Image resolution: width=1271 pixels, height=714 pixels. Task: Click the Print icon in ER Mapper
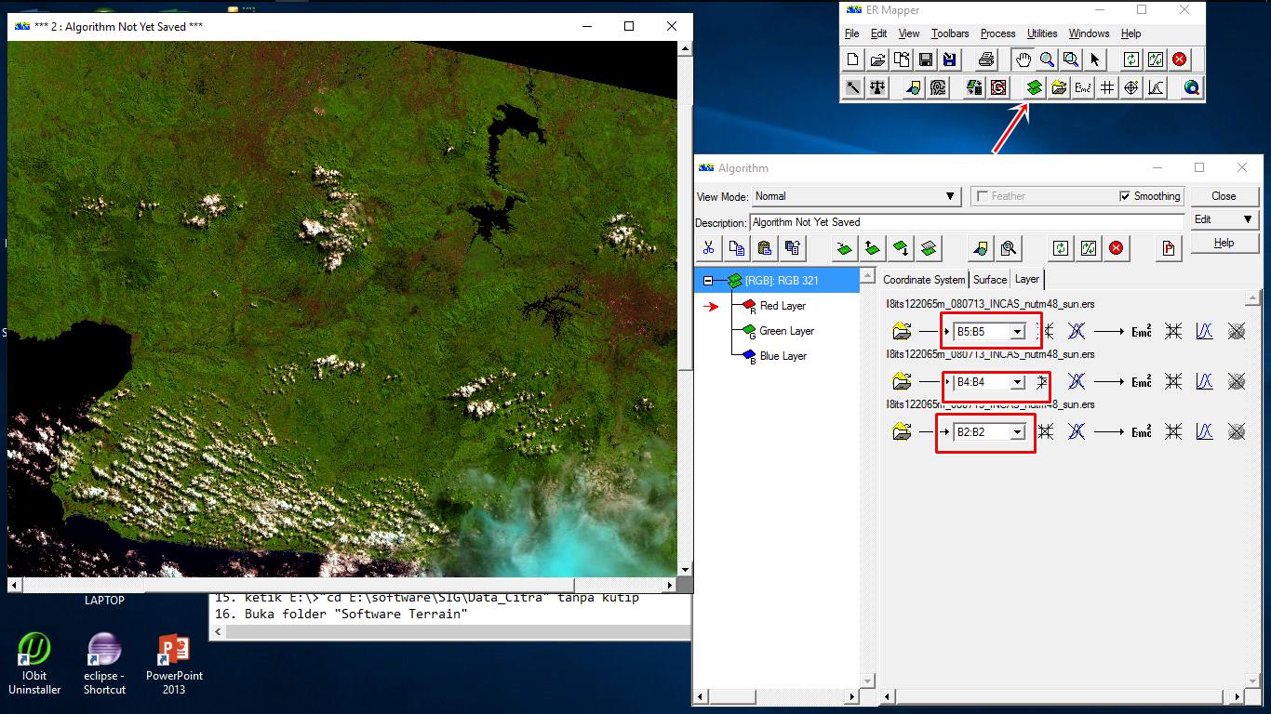pyautogui.click(x=985, y=59)
